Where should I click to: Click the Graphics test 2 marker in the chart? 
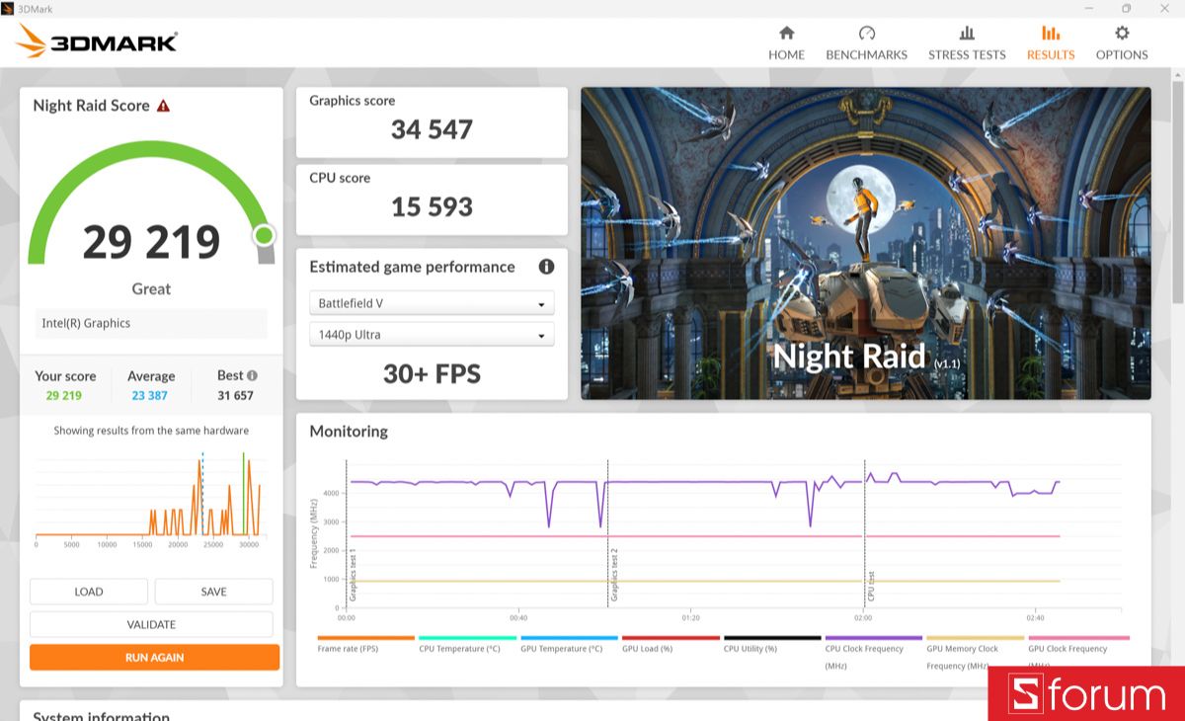(x=613, y=574)
